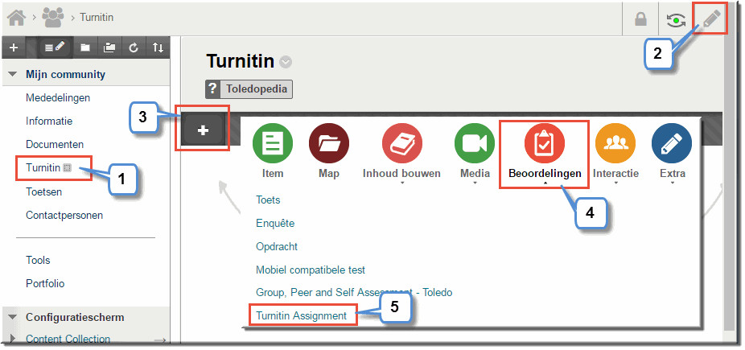The height and width of the screenshot is (350, 745).
Task: Collapse the Mijn community section
Action: point(13,75)
